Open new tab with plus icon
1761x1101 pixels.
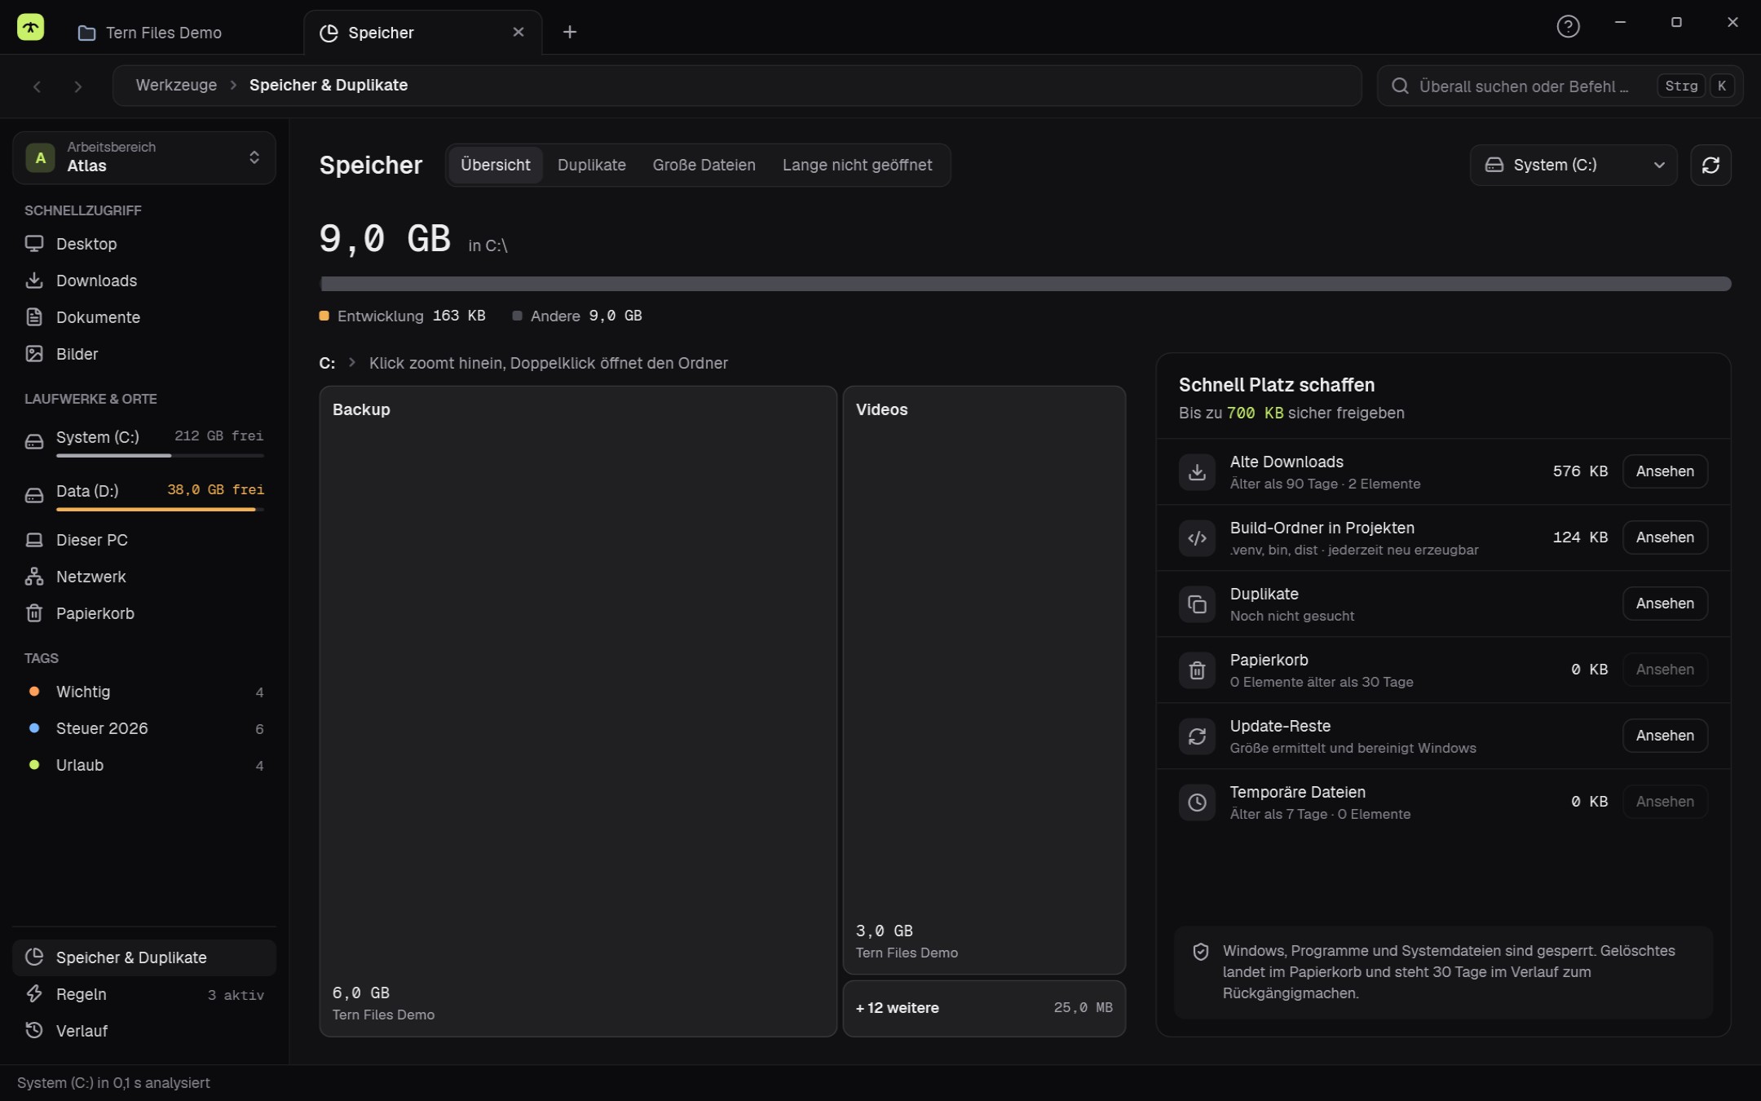(570, 32)
